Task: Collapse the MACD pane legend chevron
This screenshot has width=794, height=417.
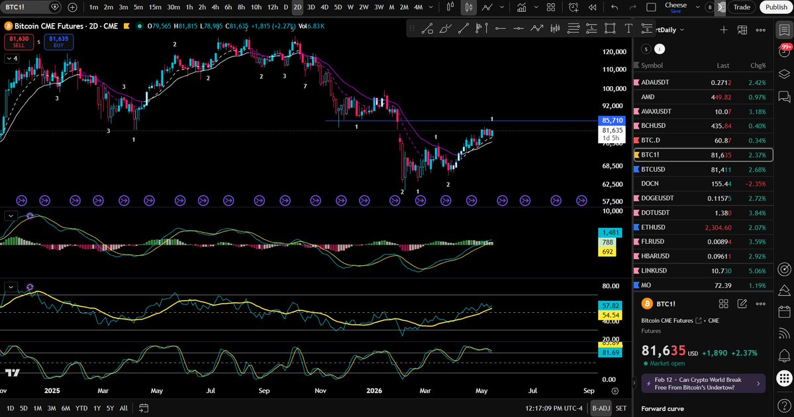Action: [11, 216]
